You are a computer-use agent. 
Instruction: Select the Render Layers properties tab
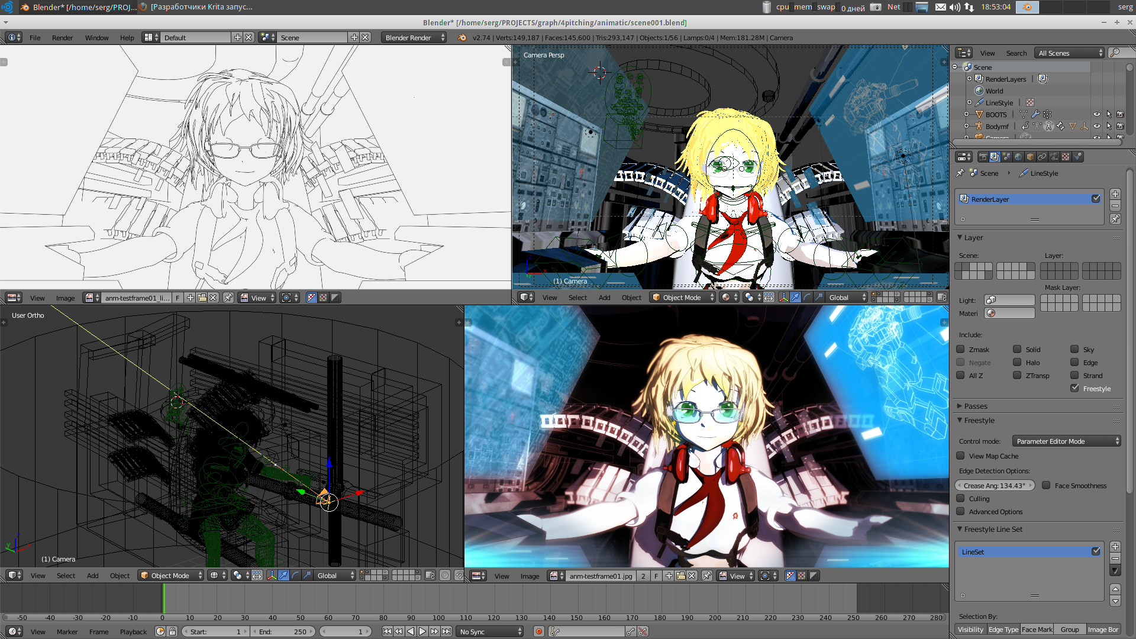pyautogui.click(x=995, y=157)
